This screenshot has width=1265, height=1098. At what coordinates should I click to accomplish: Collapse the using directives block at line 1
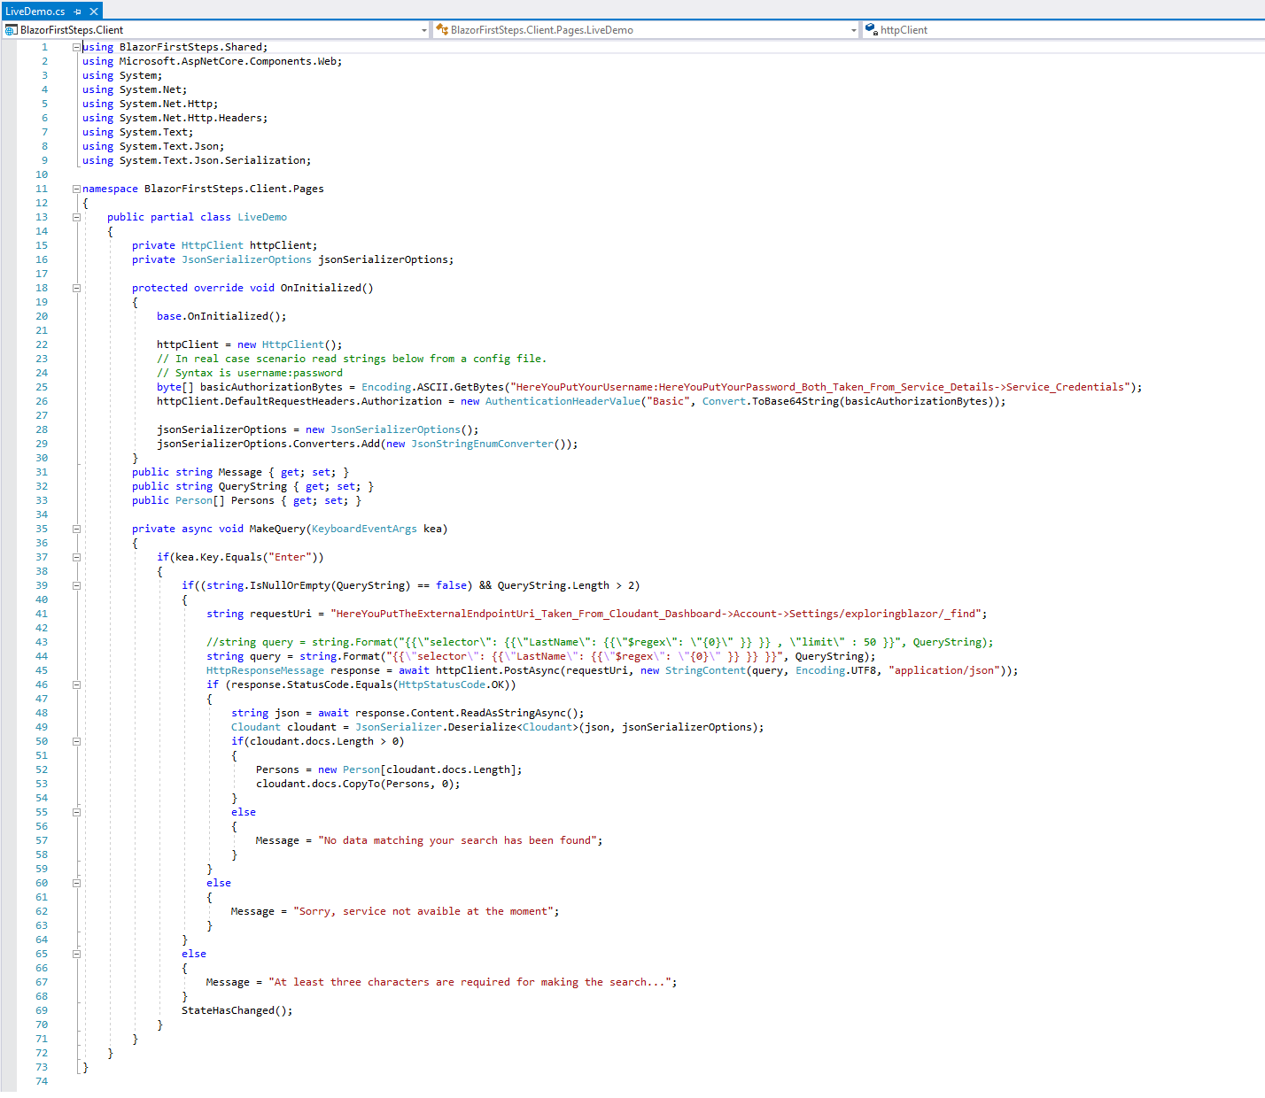pos(76,47)
